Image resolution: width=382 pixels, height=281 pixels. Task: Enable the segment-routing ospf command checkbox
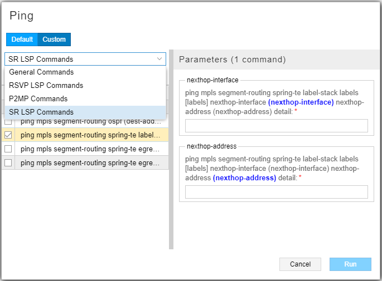click(8, 121)
